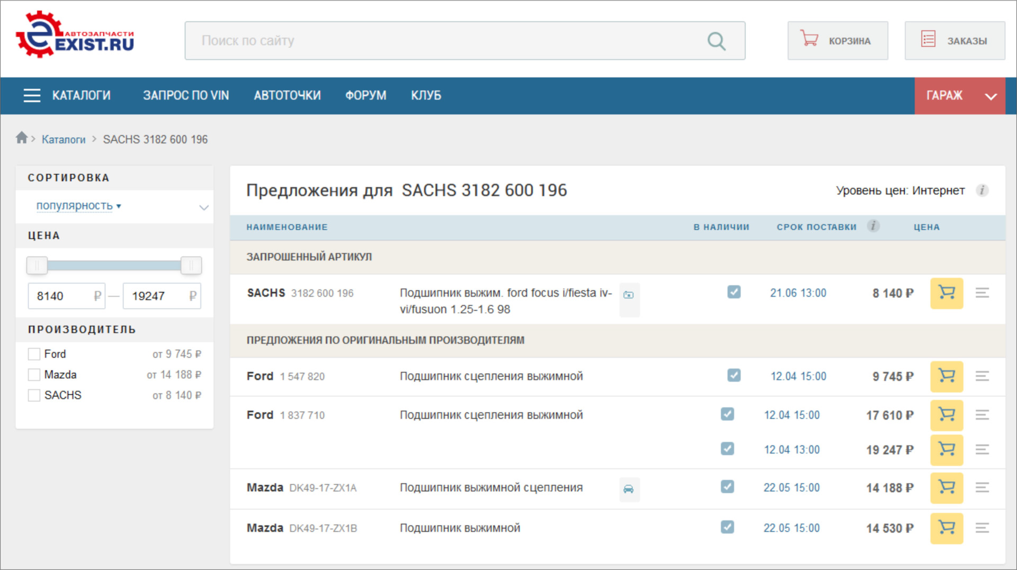Viewport: 1017px width, 570px height.
Task: Click Каталоги breadcrumb link
Action: pos(64,140)
